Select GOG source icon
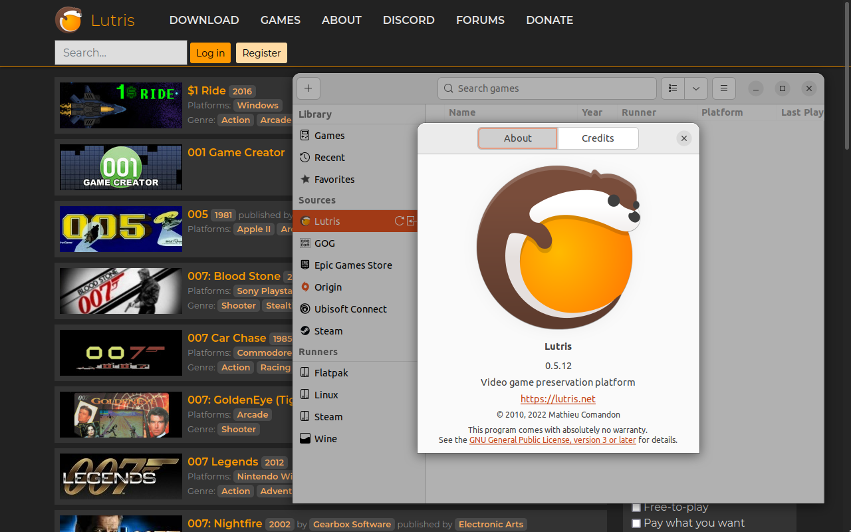851x532 pixels. tap(305, 243)
